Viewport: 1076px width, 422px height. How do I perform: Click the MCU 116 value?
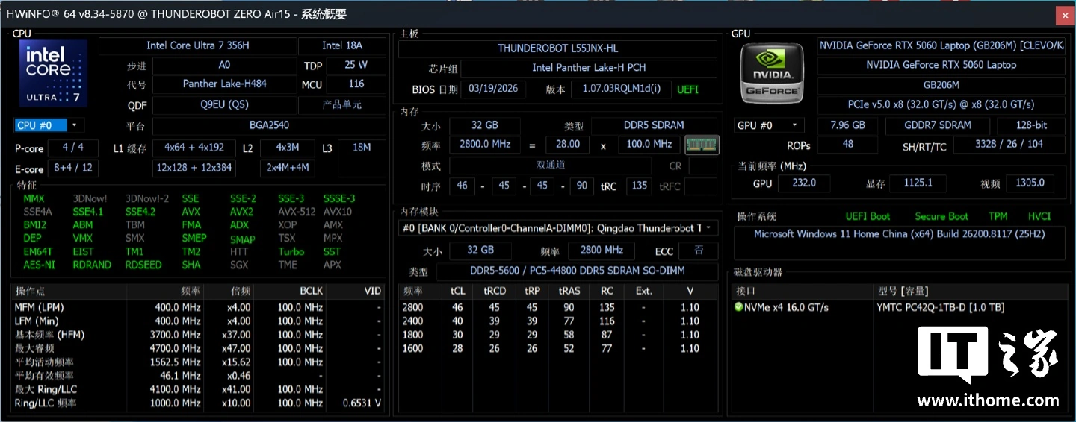pyautogui.click(x=356, y=84)
